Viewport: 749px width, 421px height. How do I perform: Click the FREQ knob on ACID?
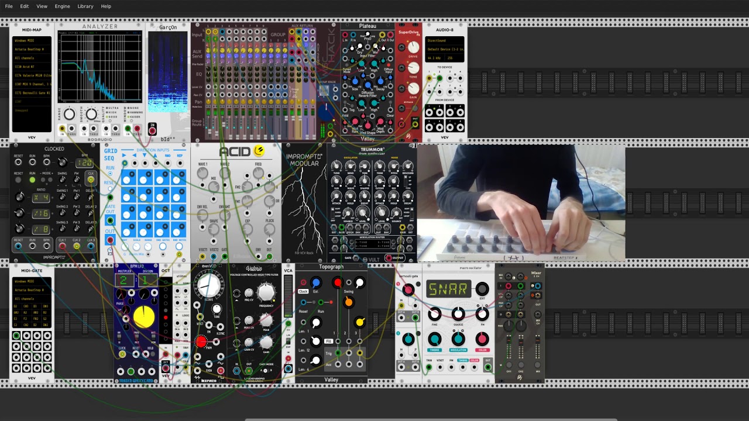258,174
